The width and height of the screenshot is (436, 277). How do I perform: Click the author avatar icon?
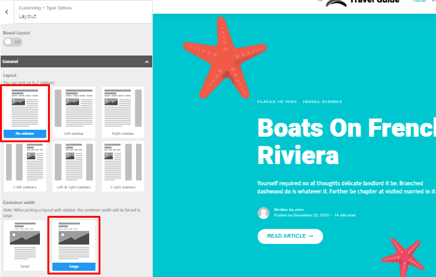pos(263,213)
